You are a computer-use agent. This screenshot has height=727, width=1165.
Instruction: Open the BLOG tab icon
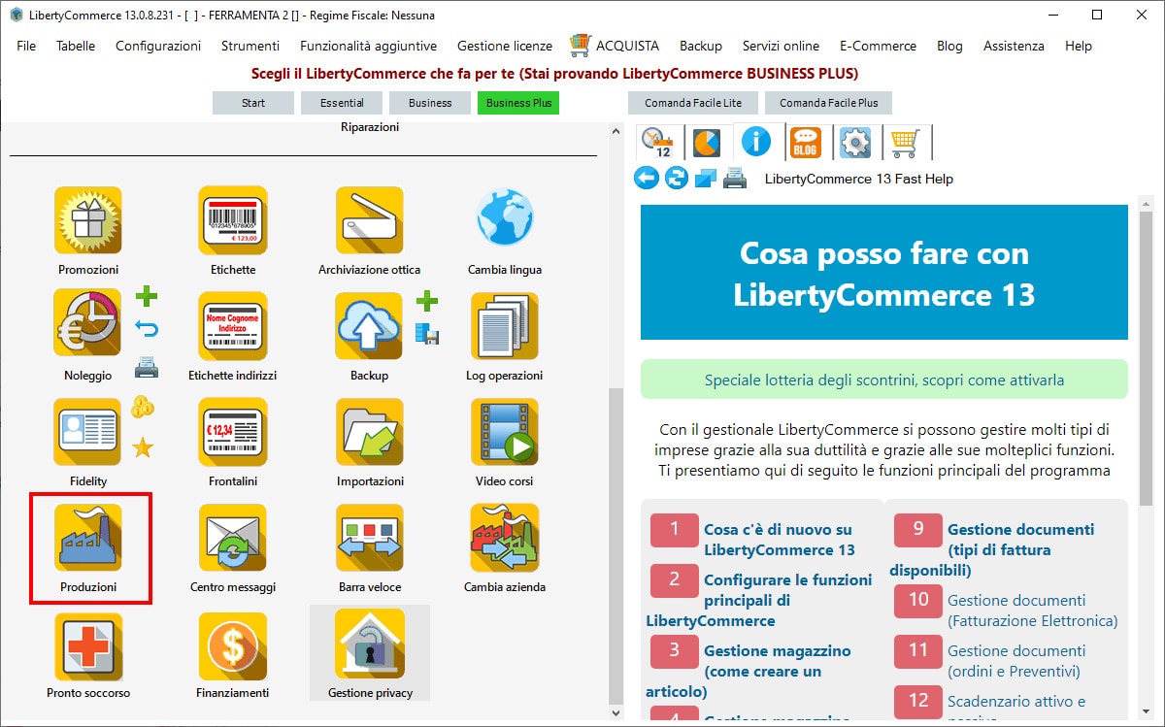click(806, 143)
